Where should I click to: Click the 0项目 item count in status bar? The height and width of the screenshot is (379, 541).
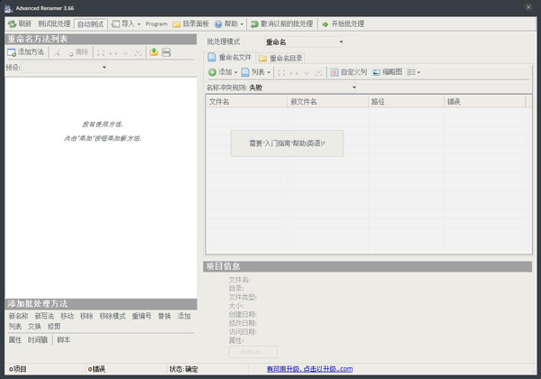pos(18,369)
